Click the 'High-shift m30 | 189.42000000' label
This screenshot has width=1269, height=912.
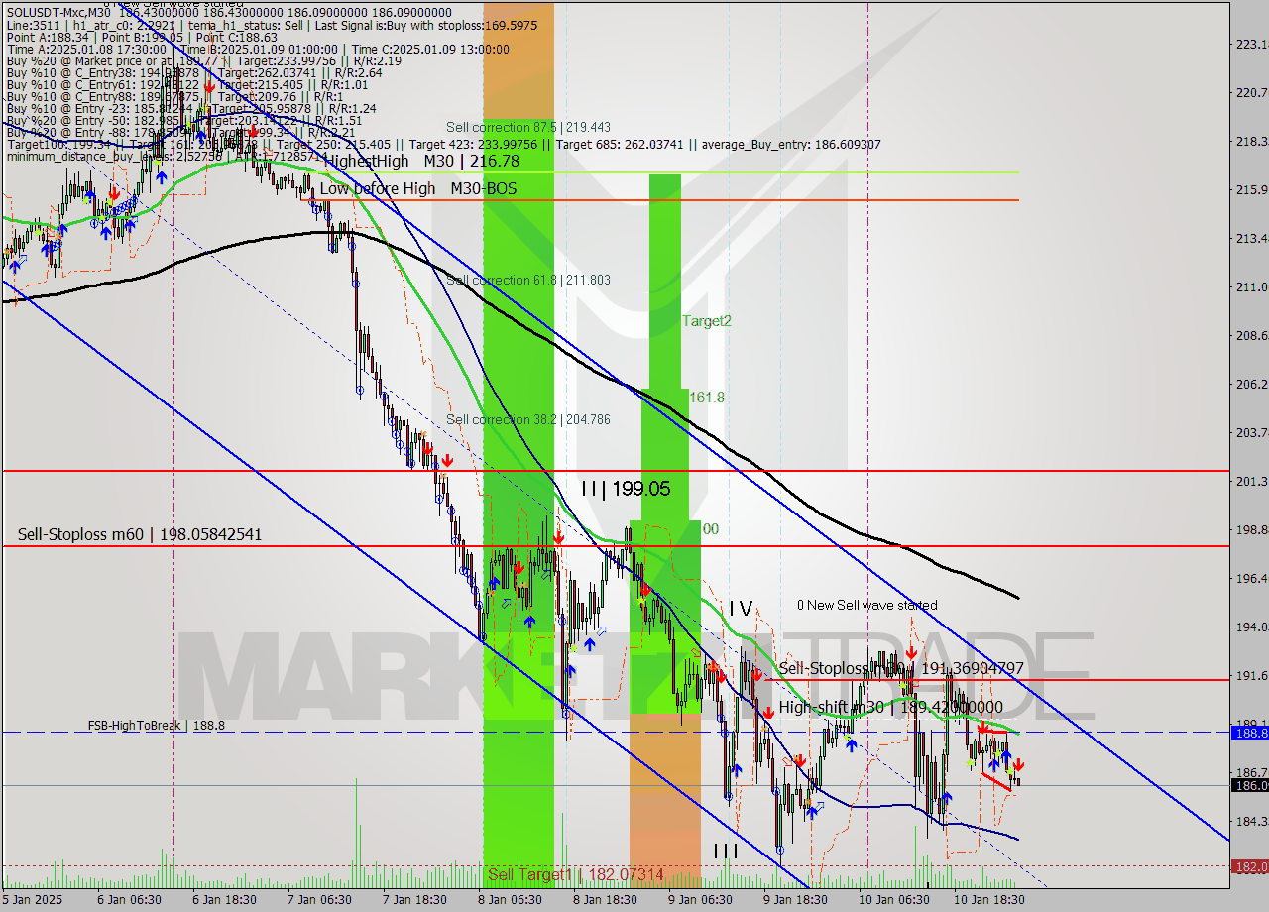click(890, 707)
